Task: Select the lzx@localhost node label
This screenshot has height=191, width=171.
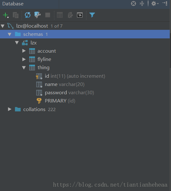Action: tap(32, 26)
